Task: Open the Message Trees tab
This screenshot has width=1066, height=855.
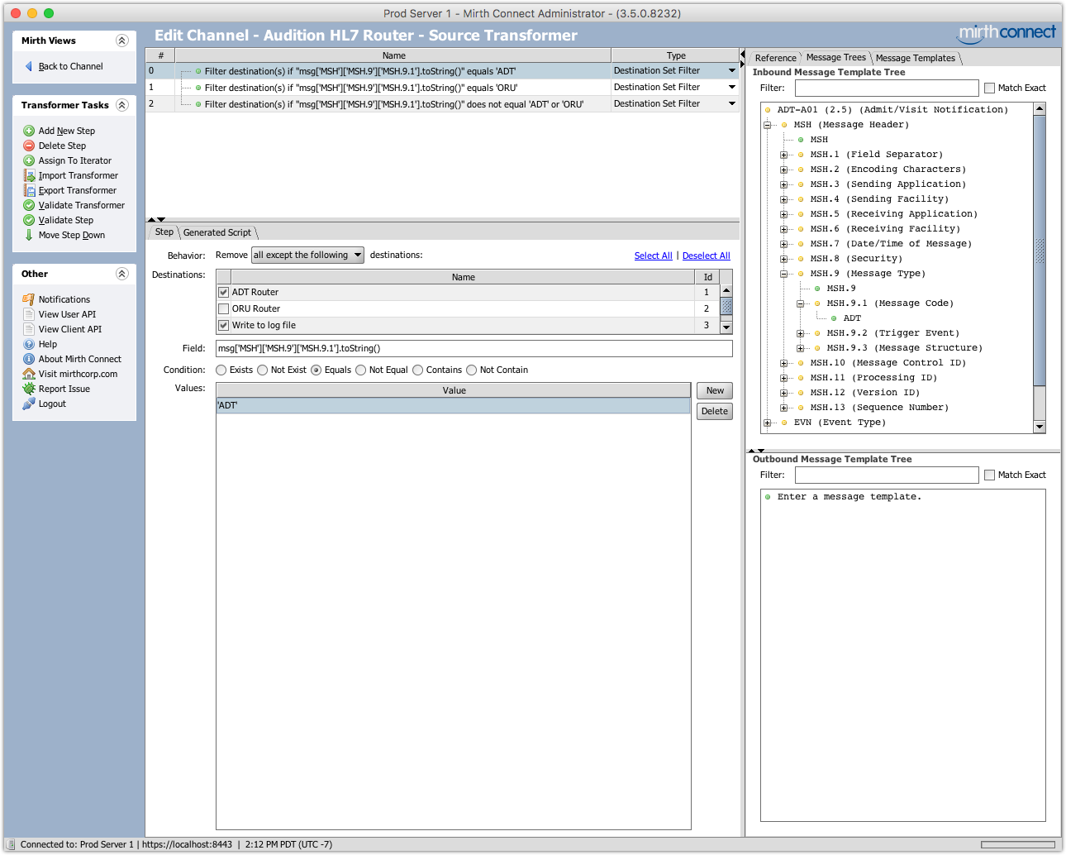Action: point(835,57)
